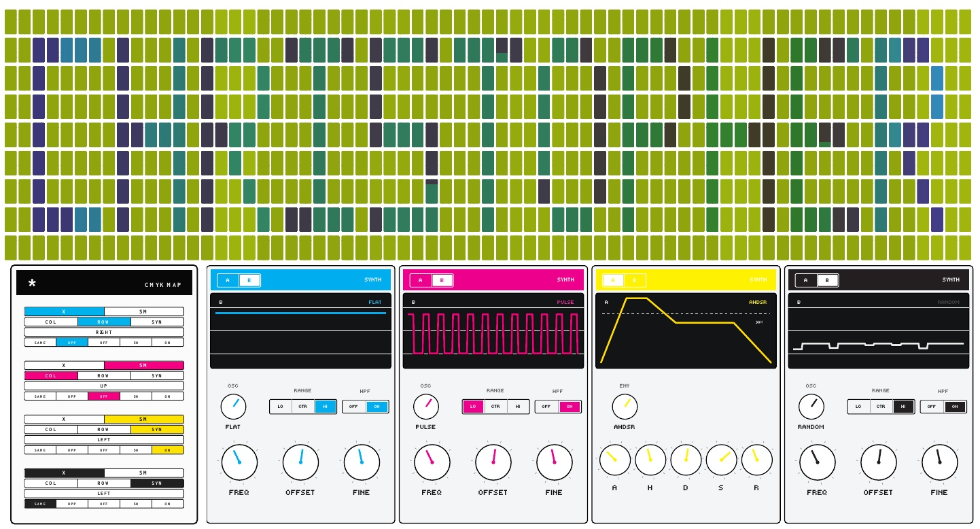Screen dimensions: 980x529
Task: Click the magenta OSC knob labeled PULSE
Action: [x=425, y=407]
